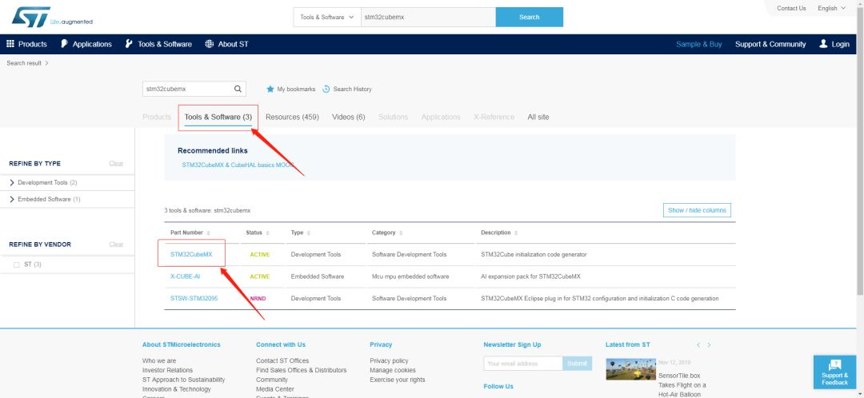
Task: Open the Sample & Buy menu
Action: click(x=698, y=44)
